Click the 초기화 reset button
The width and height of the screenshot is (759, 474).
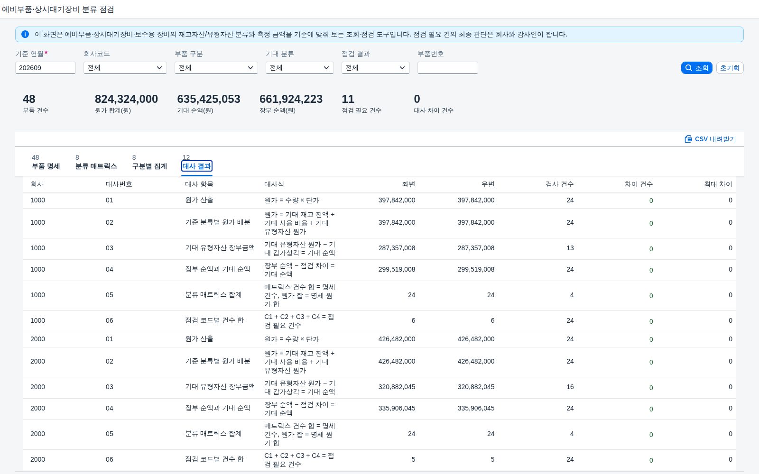[730, 68]
